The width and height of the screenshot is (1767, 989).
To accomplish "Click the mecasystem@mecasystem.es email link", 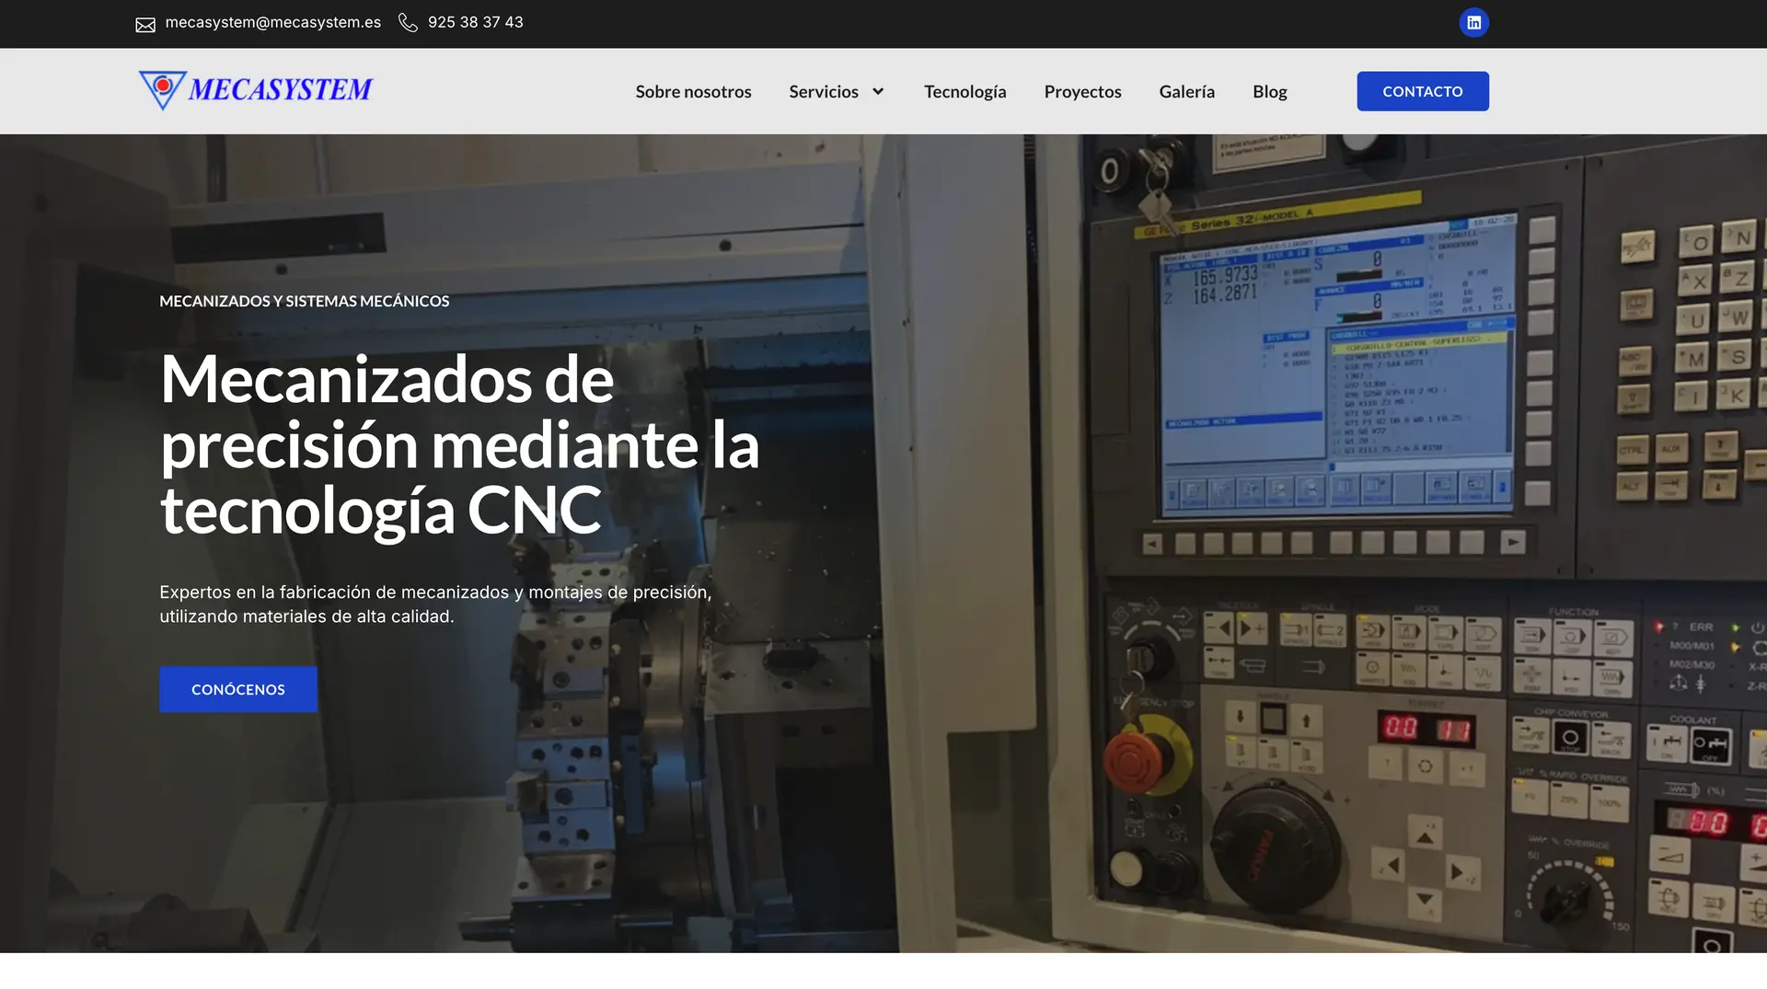I will point(272,22).
